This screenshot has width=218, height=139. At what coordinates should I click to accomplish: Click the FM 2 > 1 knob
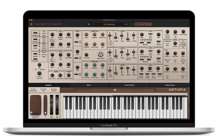52,65
